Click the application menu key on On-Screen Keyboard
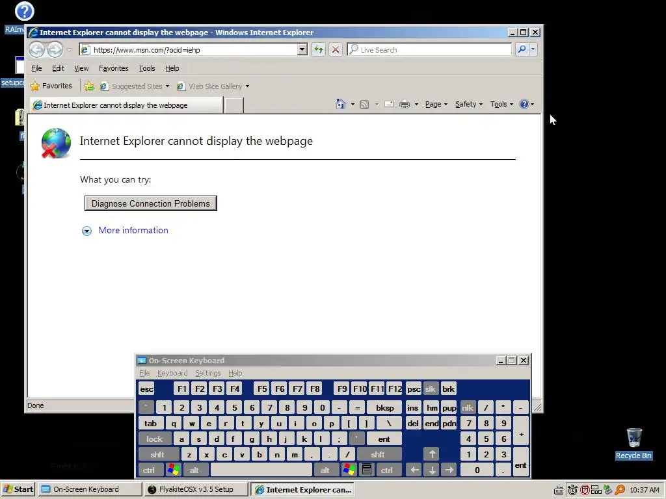The image size is (666, 499). (367, 470)
